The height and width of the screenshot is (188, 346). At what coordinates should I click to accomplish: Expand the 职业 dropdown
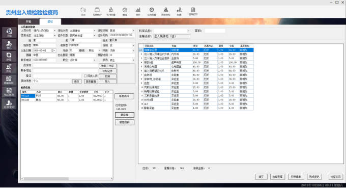tap(95, 60)
